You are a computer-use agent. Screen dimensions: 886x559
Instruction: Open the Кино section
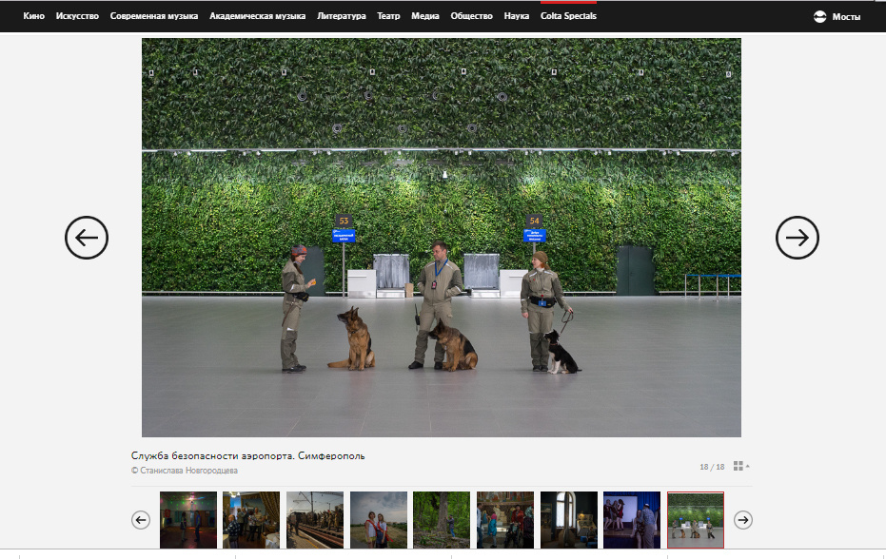[34, 16]
